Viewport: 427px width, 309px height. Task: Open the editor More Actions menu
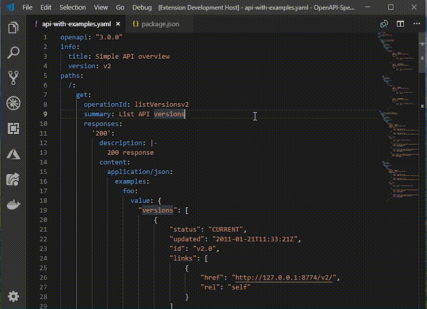click(x=416, y=23)
